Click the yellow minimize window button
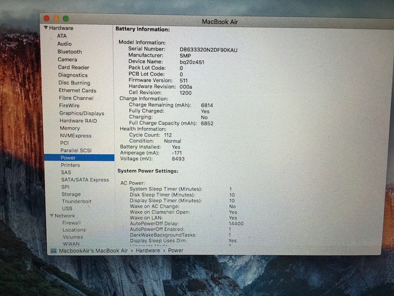 coord(56,18)
